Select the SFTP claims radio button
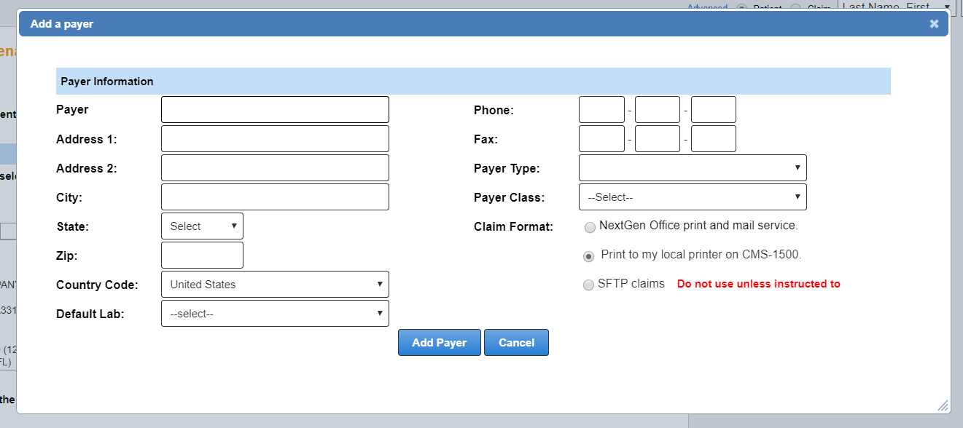Screen dimensions: 963x428 (x=589, y=285)
